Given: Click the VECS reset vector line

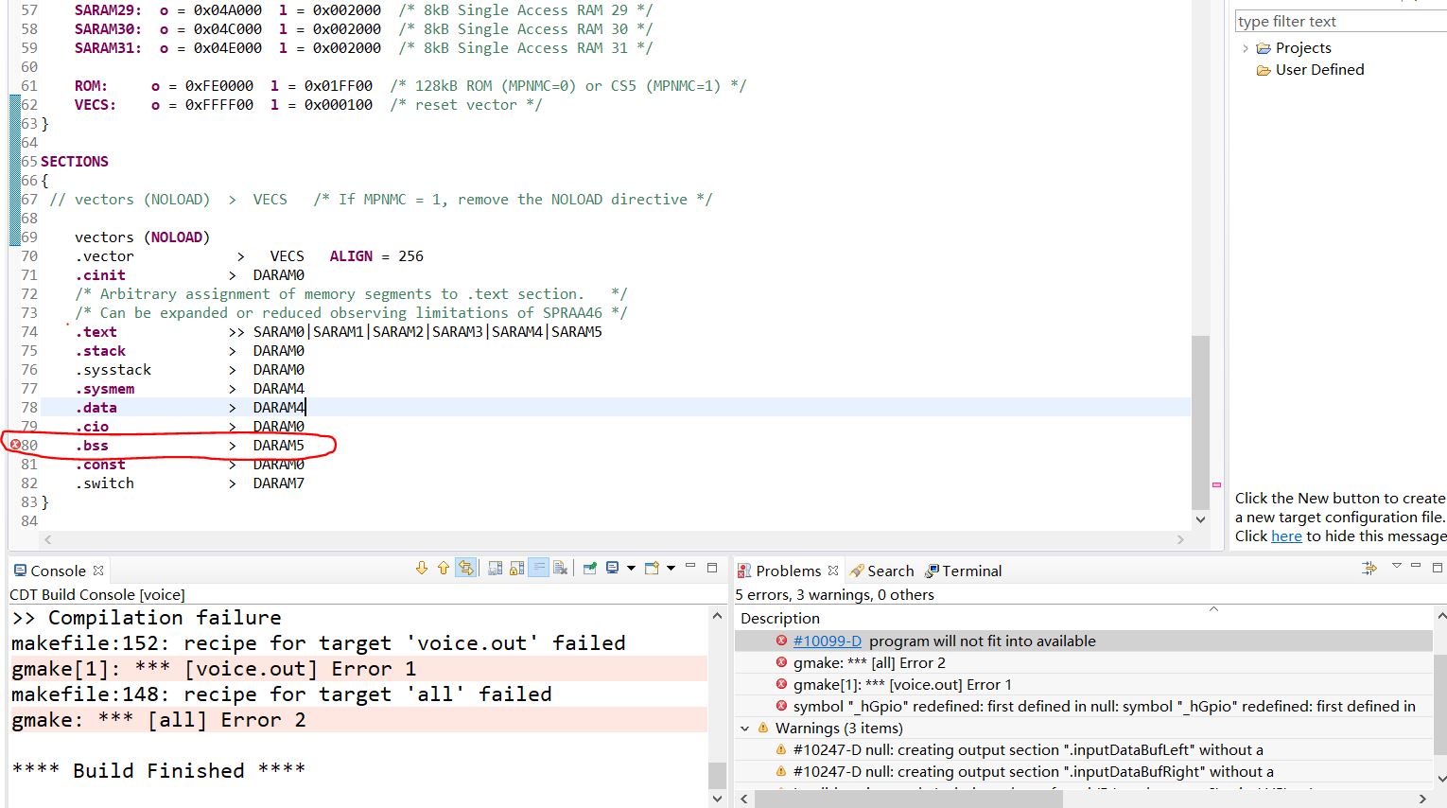Looking at the screenshot, I should [x=308, y=105].
